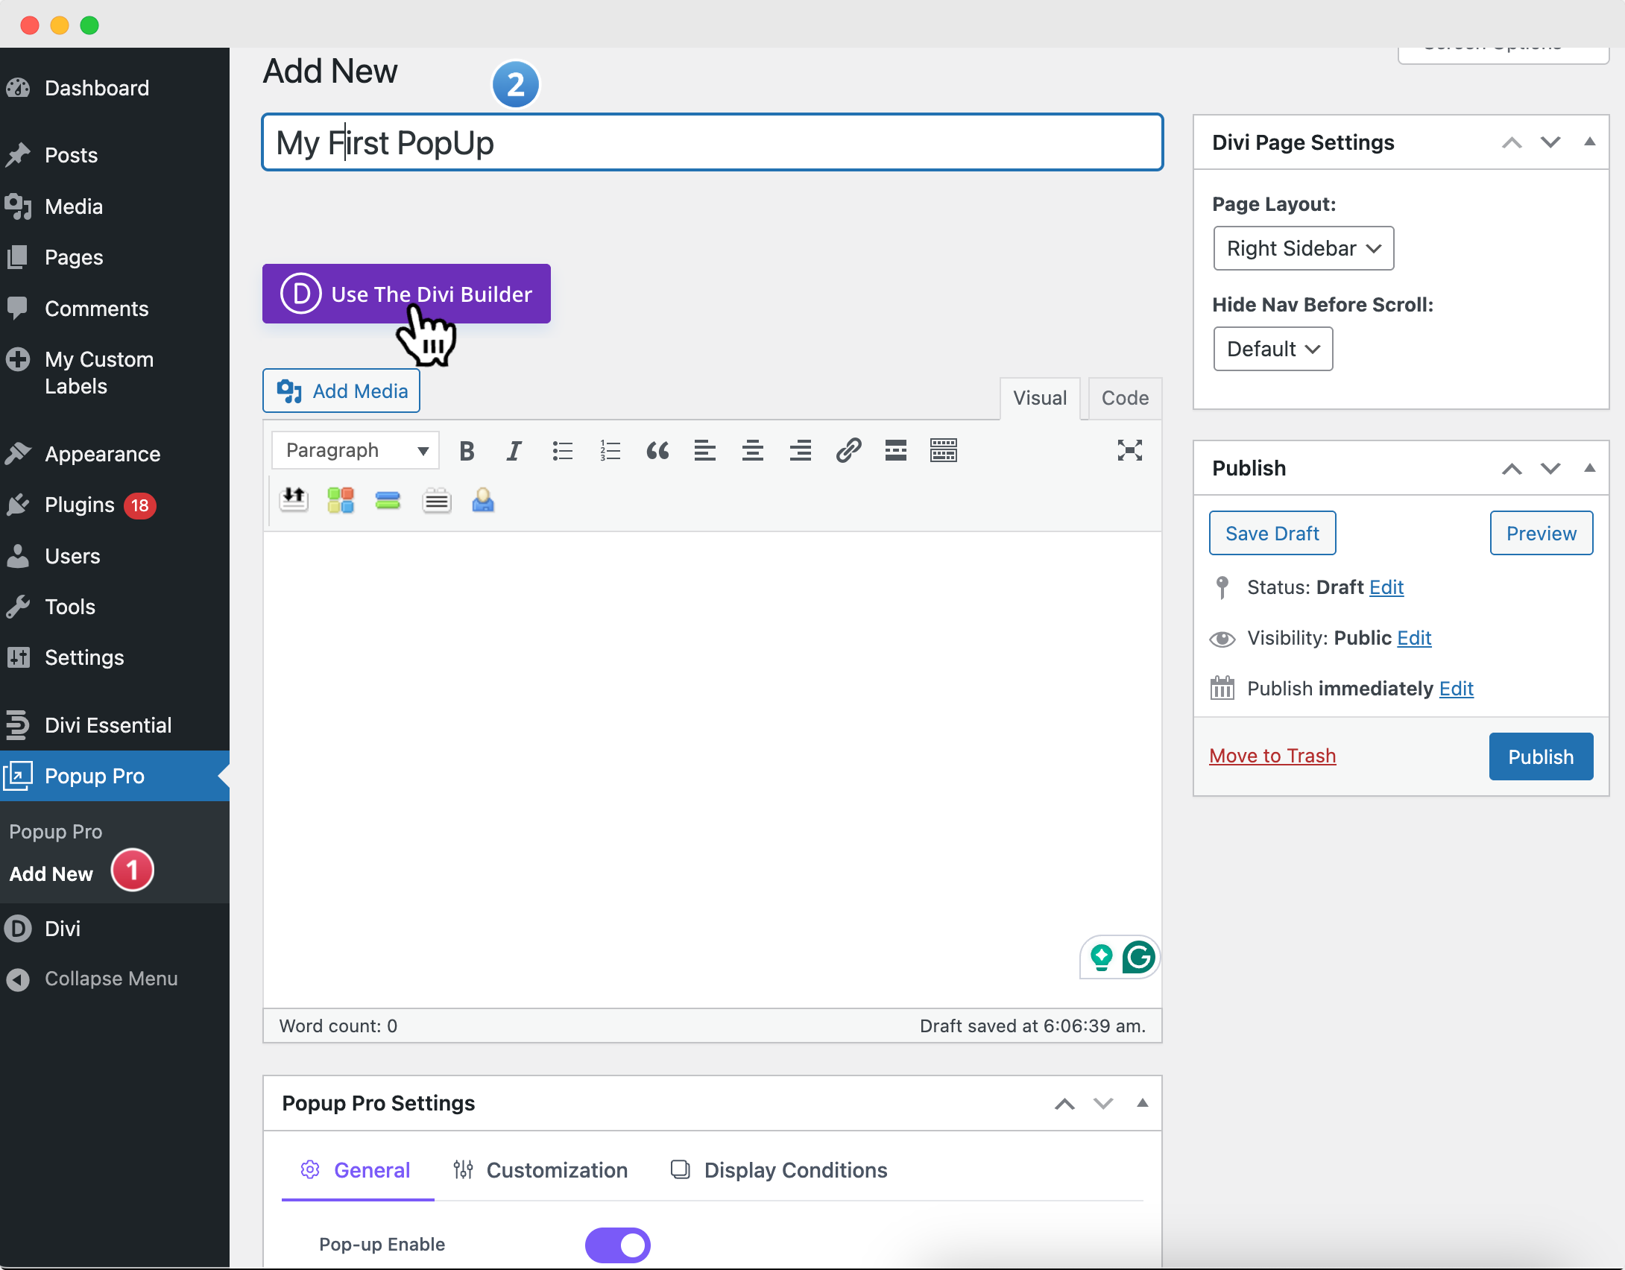Click Add New under Popup Pro

51,873
